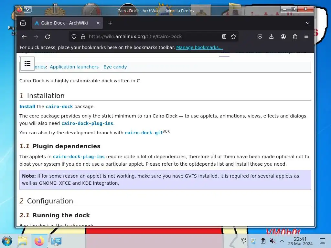Screen dimensions: 331x248
Task: Expand the list all tabs chevron
Action: [x=308, y=23]
